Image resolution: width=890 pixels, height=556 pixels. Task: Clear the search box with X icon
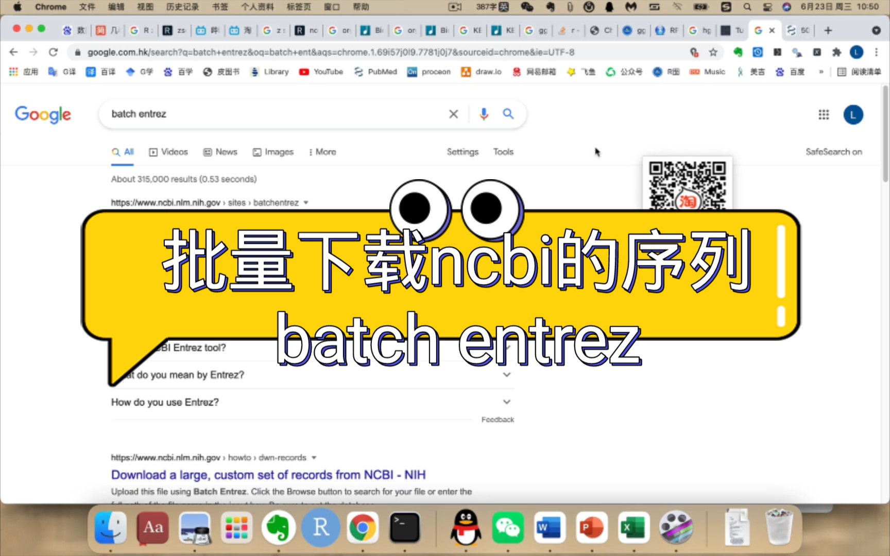453,114
